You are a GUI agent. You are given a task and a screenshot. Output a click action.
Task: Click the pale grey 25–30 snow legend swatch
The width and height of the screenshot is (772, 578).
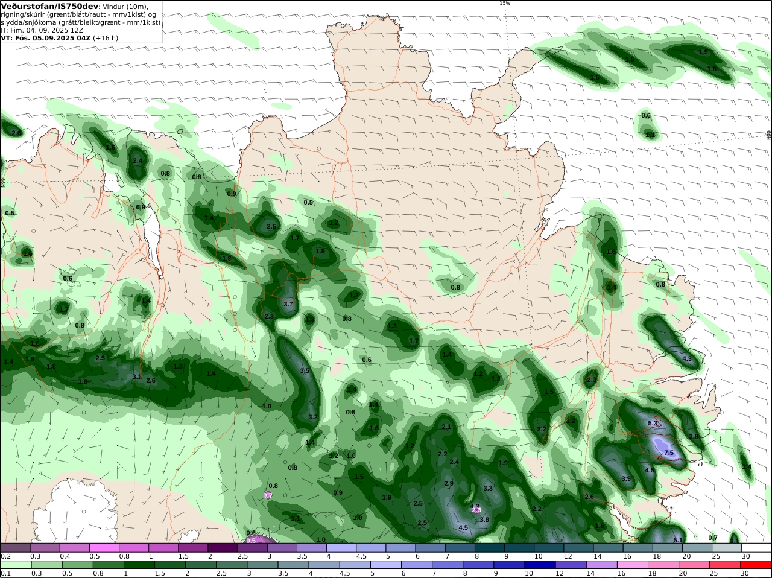(x=727, y=548)
